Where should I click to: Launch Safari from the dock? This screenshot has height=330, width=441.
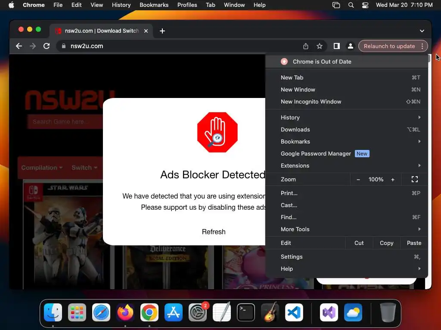pos(101,312)
